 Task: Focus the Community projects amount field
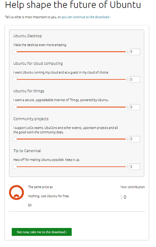click(135, 139)
